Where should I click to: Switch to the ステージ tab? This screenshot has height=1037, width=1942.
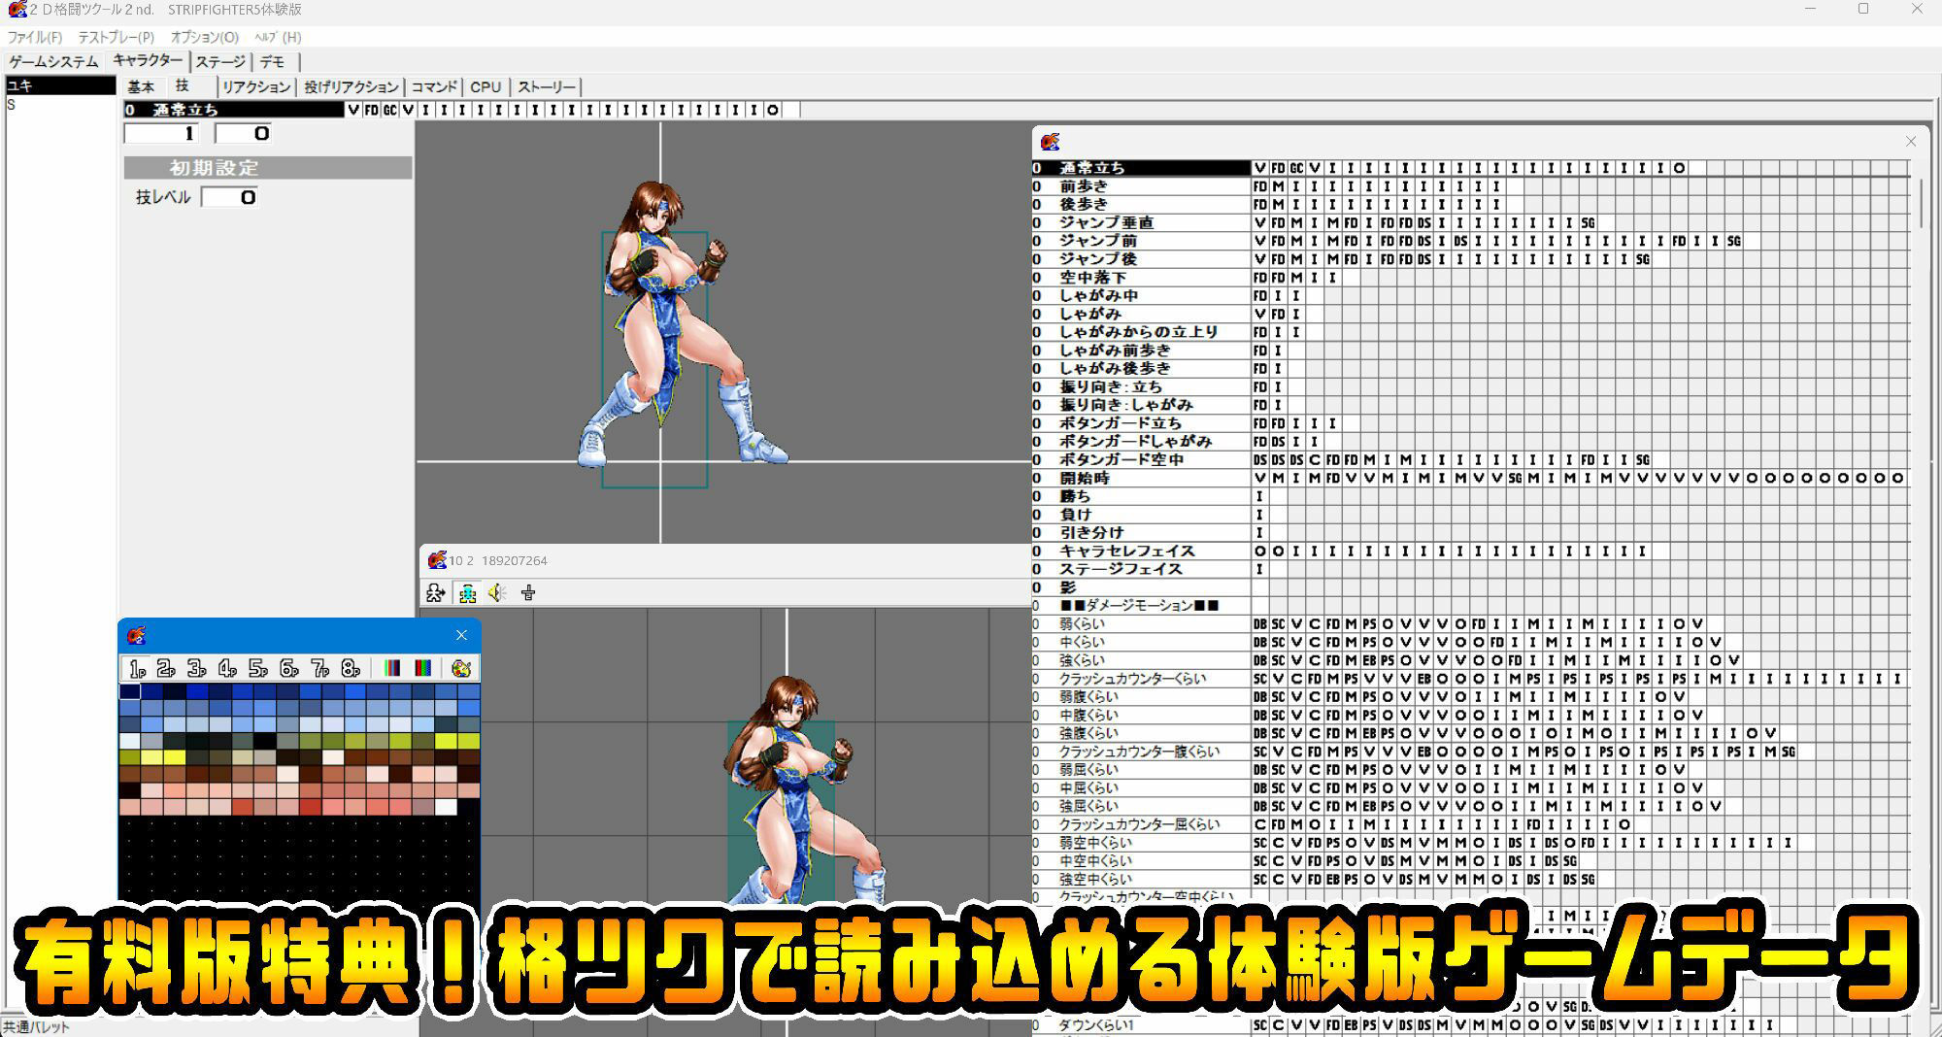[221, 60]
